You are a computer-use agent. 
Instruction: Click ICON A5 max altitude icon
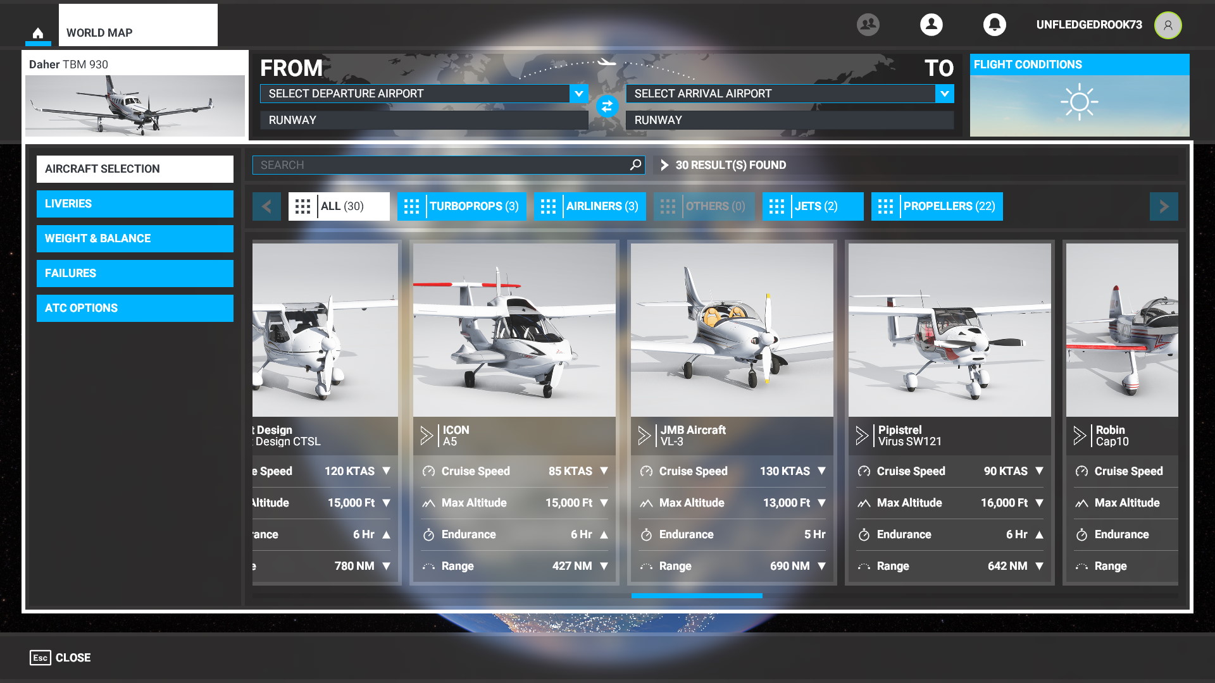[428, 503]
